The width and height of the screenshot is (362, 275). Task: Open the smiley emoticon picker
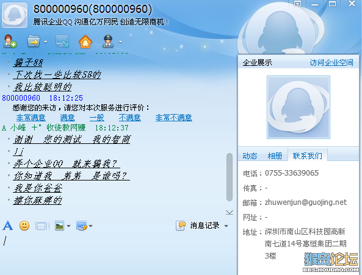(x=24, y=226)
